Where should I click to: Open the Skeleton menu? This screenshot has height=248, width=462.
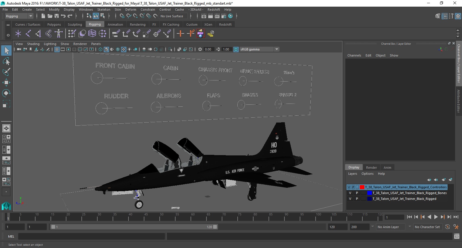click(x=104, y=10)
